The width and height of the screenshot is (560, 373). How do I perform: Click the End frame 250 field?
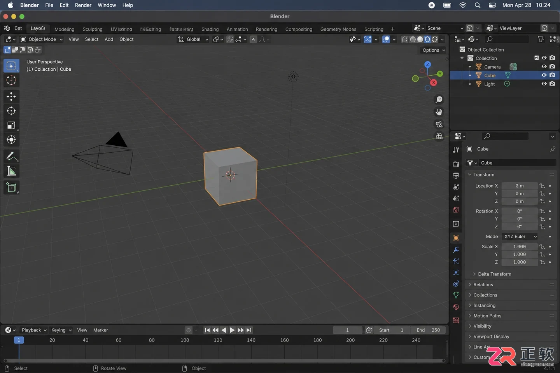tap(428, 330)
